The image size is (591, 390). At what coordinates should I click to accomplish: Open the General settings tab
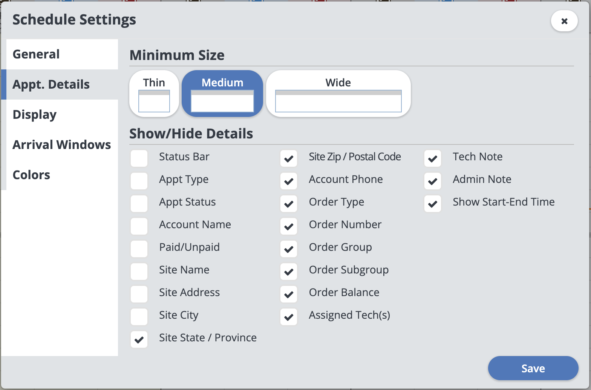pyautogui.click(x=36, y=54)
